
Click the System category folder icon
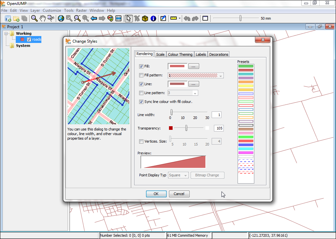tap(12, 46)
